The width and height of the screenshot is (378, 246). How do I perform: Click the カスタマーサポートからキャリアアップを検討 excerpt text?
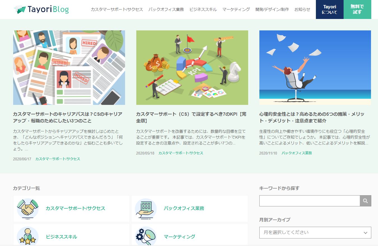pos(68,140)
